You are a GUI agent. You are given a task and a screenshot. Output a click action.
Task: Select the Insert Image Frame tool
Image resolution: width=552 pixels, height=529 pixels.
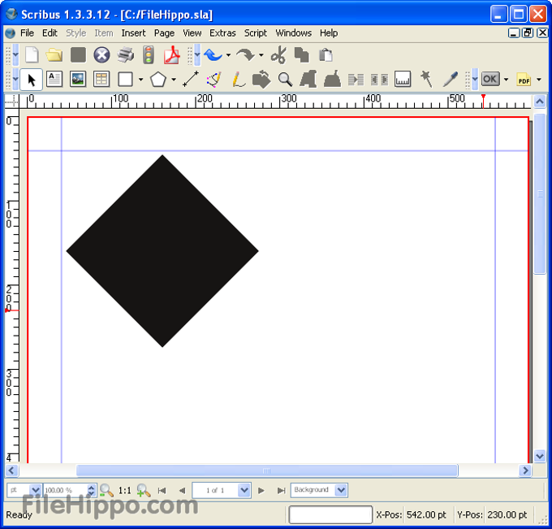[78, 79]
